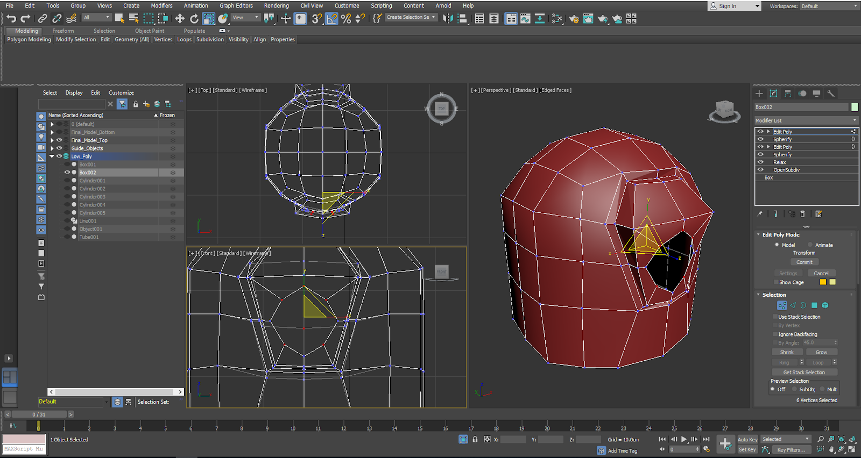This screenshot has width=861, height=458.
Task: Click the Redo arrow icon
Action: click(x=25, y=18)
